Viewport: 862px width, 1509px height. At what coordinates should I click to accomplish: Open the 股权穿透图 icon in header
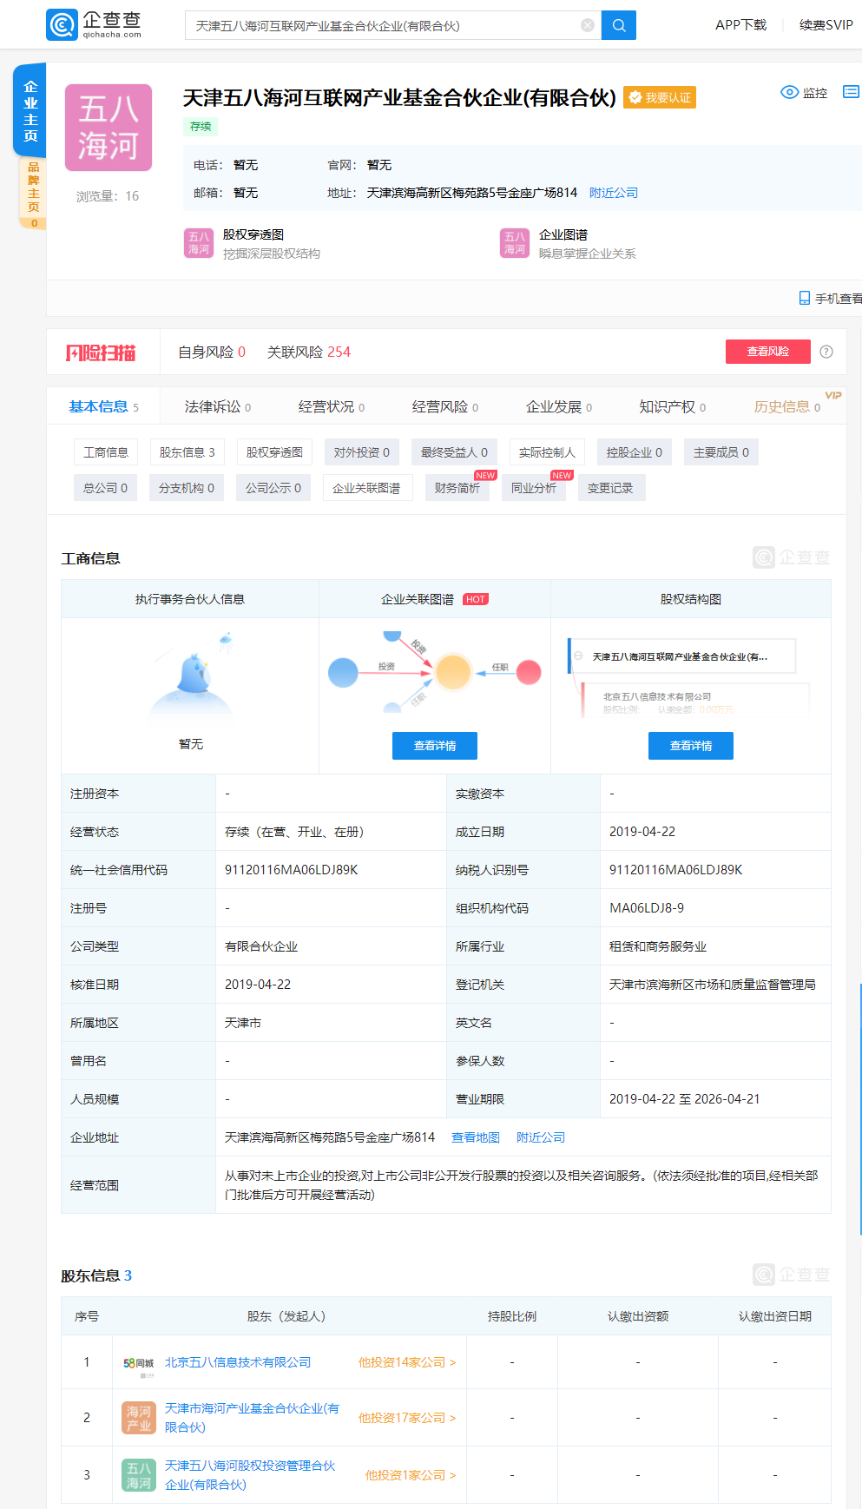[x=199, y=243]
